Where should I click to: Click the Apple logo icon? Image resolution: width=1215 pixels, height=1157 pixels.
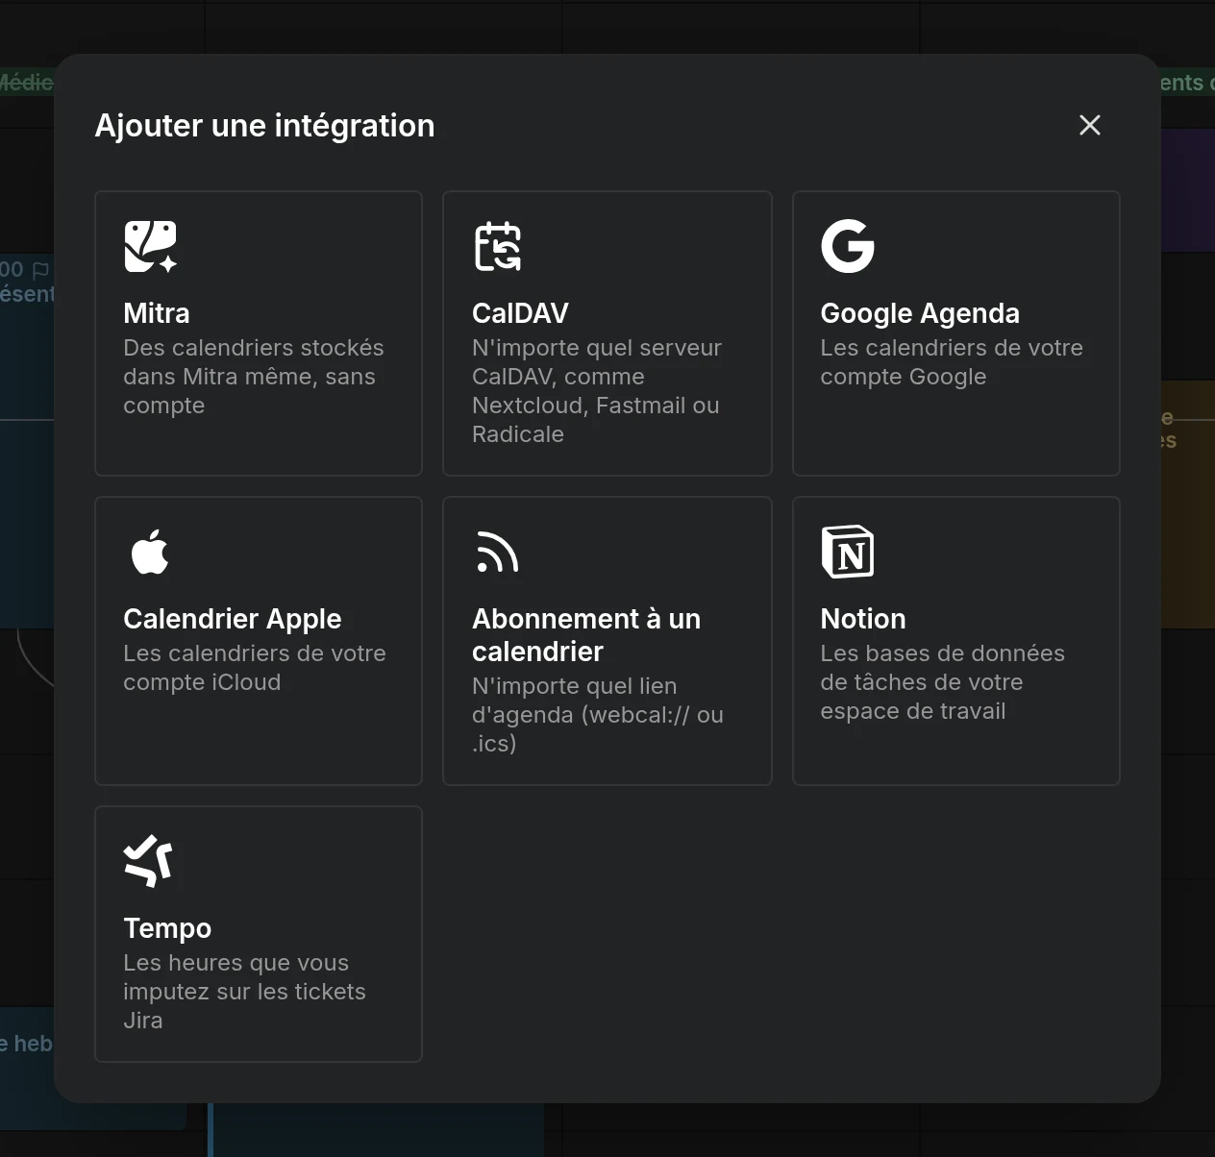click(x=150, y=552)
